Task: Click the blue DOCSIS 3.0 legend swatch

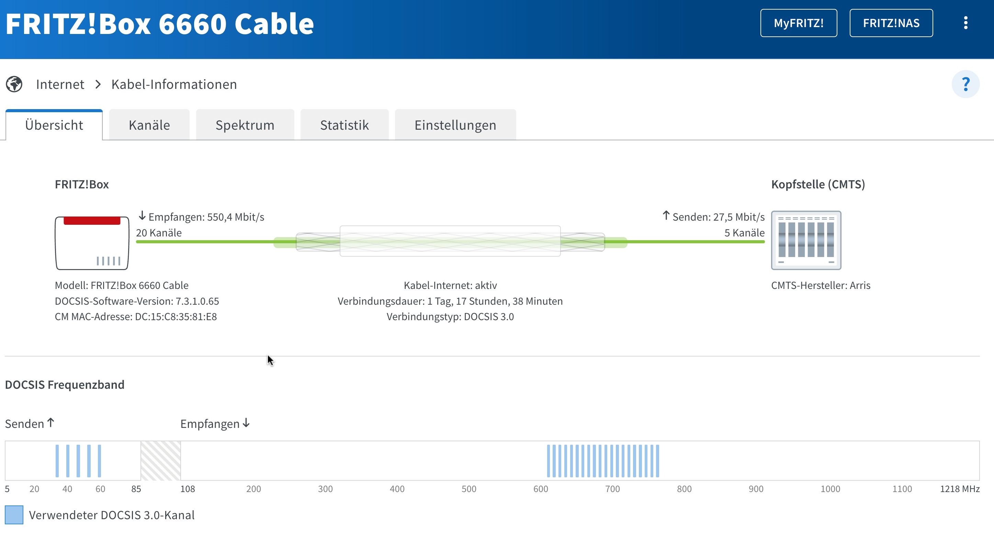Action: pyautogui.click(x=14, y=515)
